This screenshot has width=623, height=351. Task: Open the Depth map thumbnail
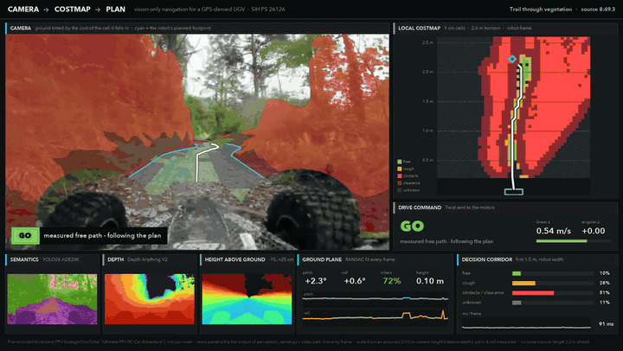pyautogui.click(x=150, y=299)
